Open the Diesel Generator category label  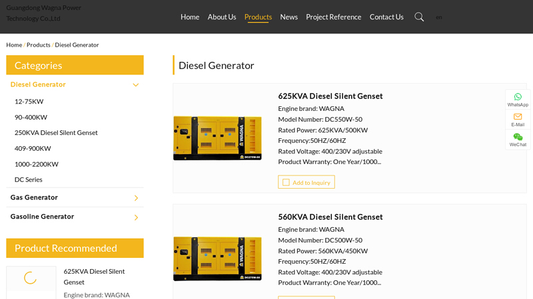coord(38,84)
